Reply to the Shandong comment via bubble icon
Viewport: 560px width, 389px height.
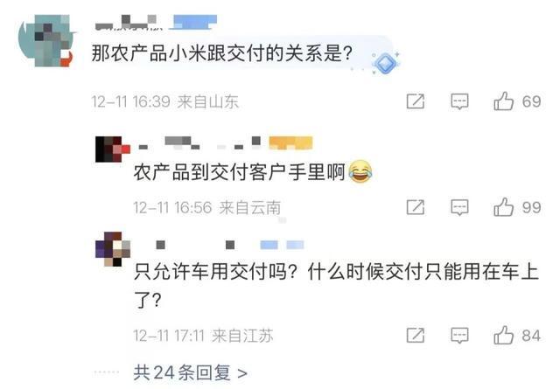459,101
